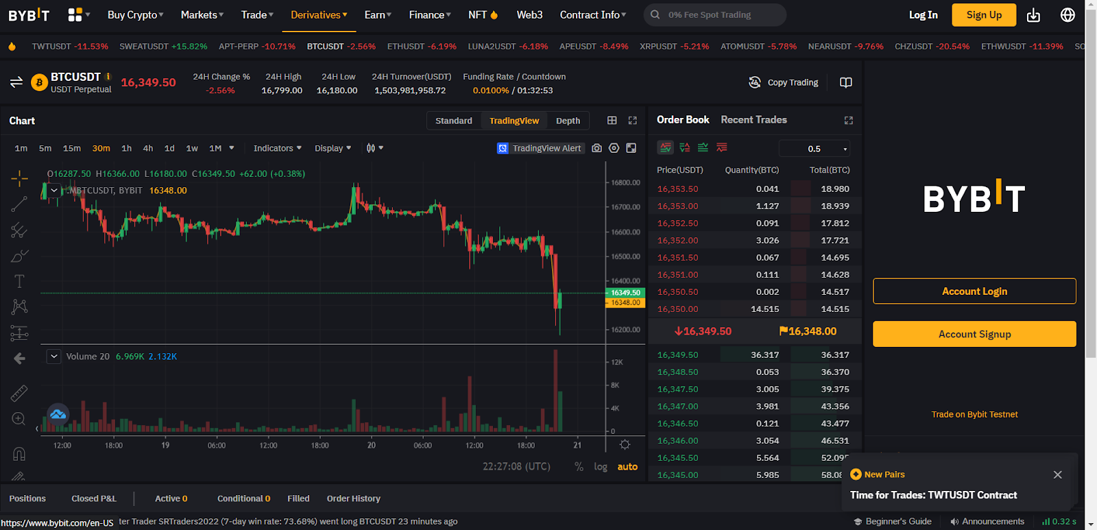
Task: Show order book bids only
Action: tap(703, 147)
